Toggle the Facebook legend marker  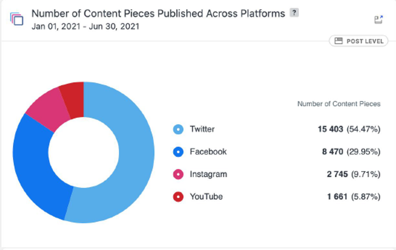(178, 152)
